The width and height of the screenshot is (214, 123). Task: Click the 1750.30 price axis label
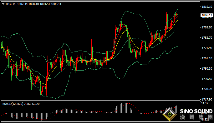[x=207, y=68]
